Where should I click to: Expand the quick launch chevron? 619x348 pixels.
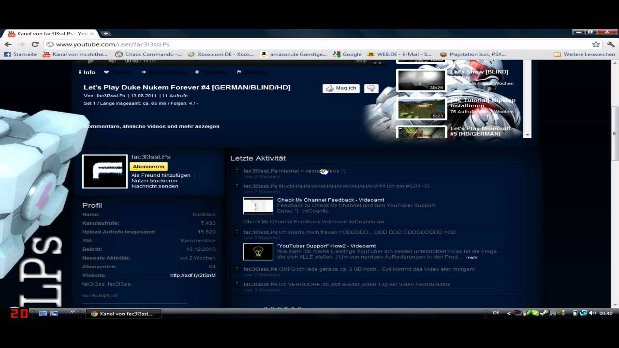[x=72, y=312]
